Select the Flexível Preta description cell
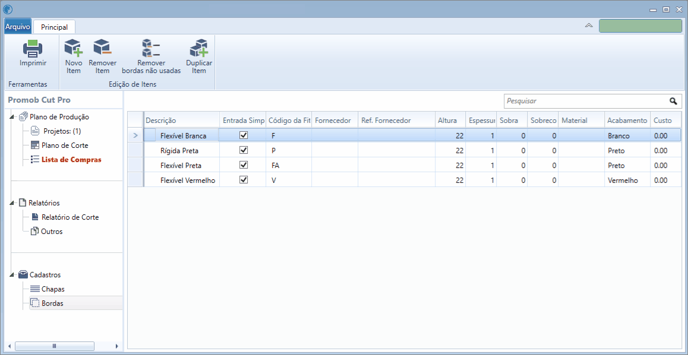This screenshot has height=355, width=688. pyautogui.click(x=182, y=166)
